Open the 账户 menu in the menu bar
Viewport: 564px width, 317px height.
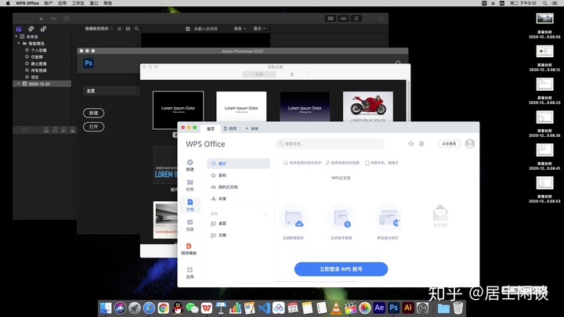[x=49, y=3]
